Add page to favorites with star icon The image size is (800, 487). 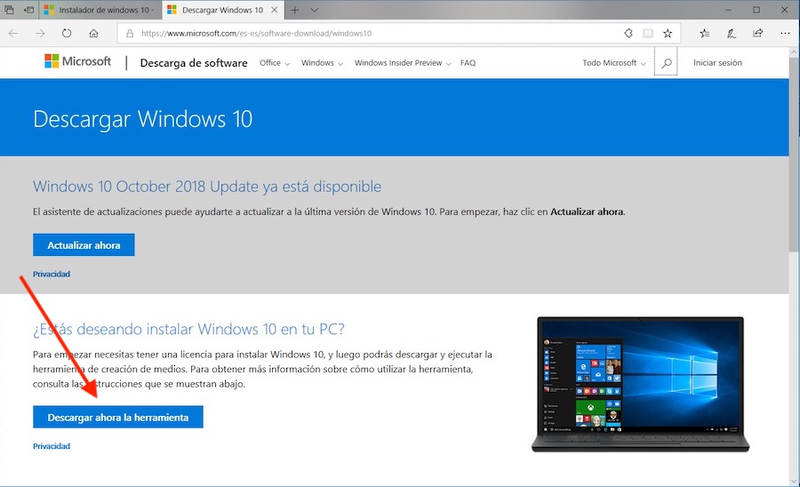click(668, 34)
